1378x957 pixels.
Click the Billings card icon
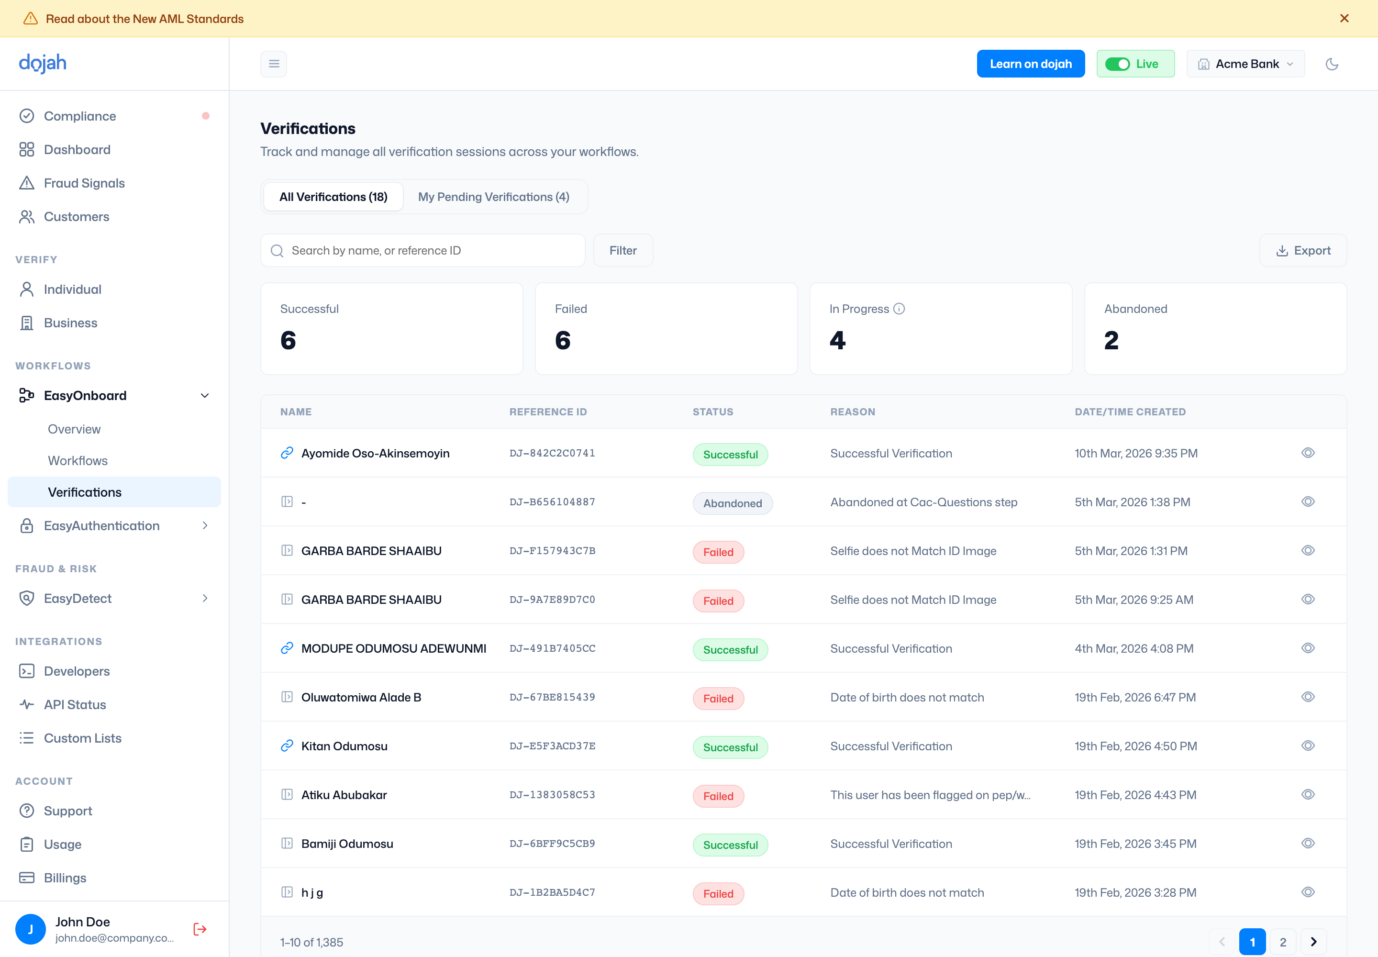pos(26,878)
